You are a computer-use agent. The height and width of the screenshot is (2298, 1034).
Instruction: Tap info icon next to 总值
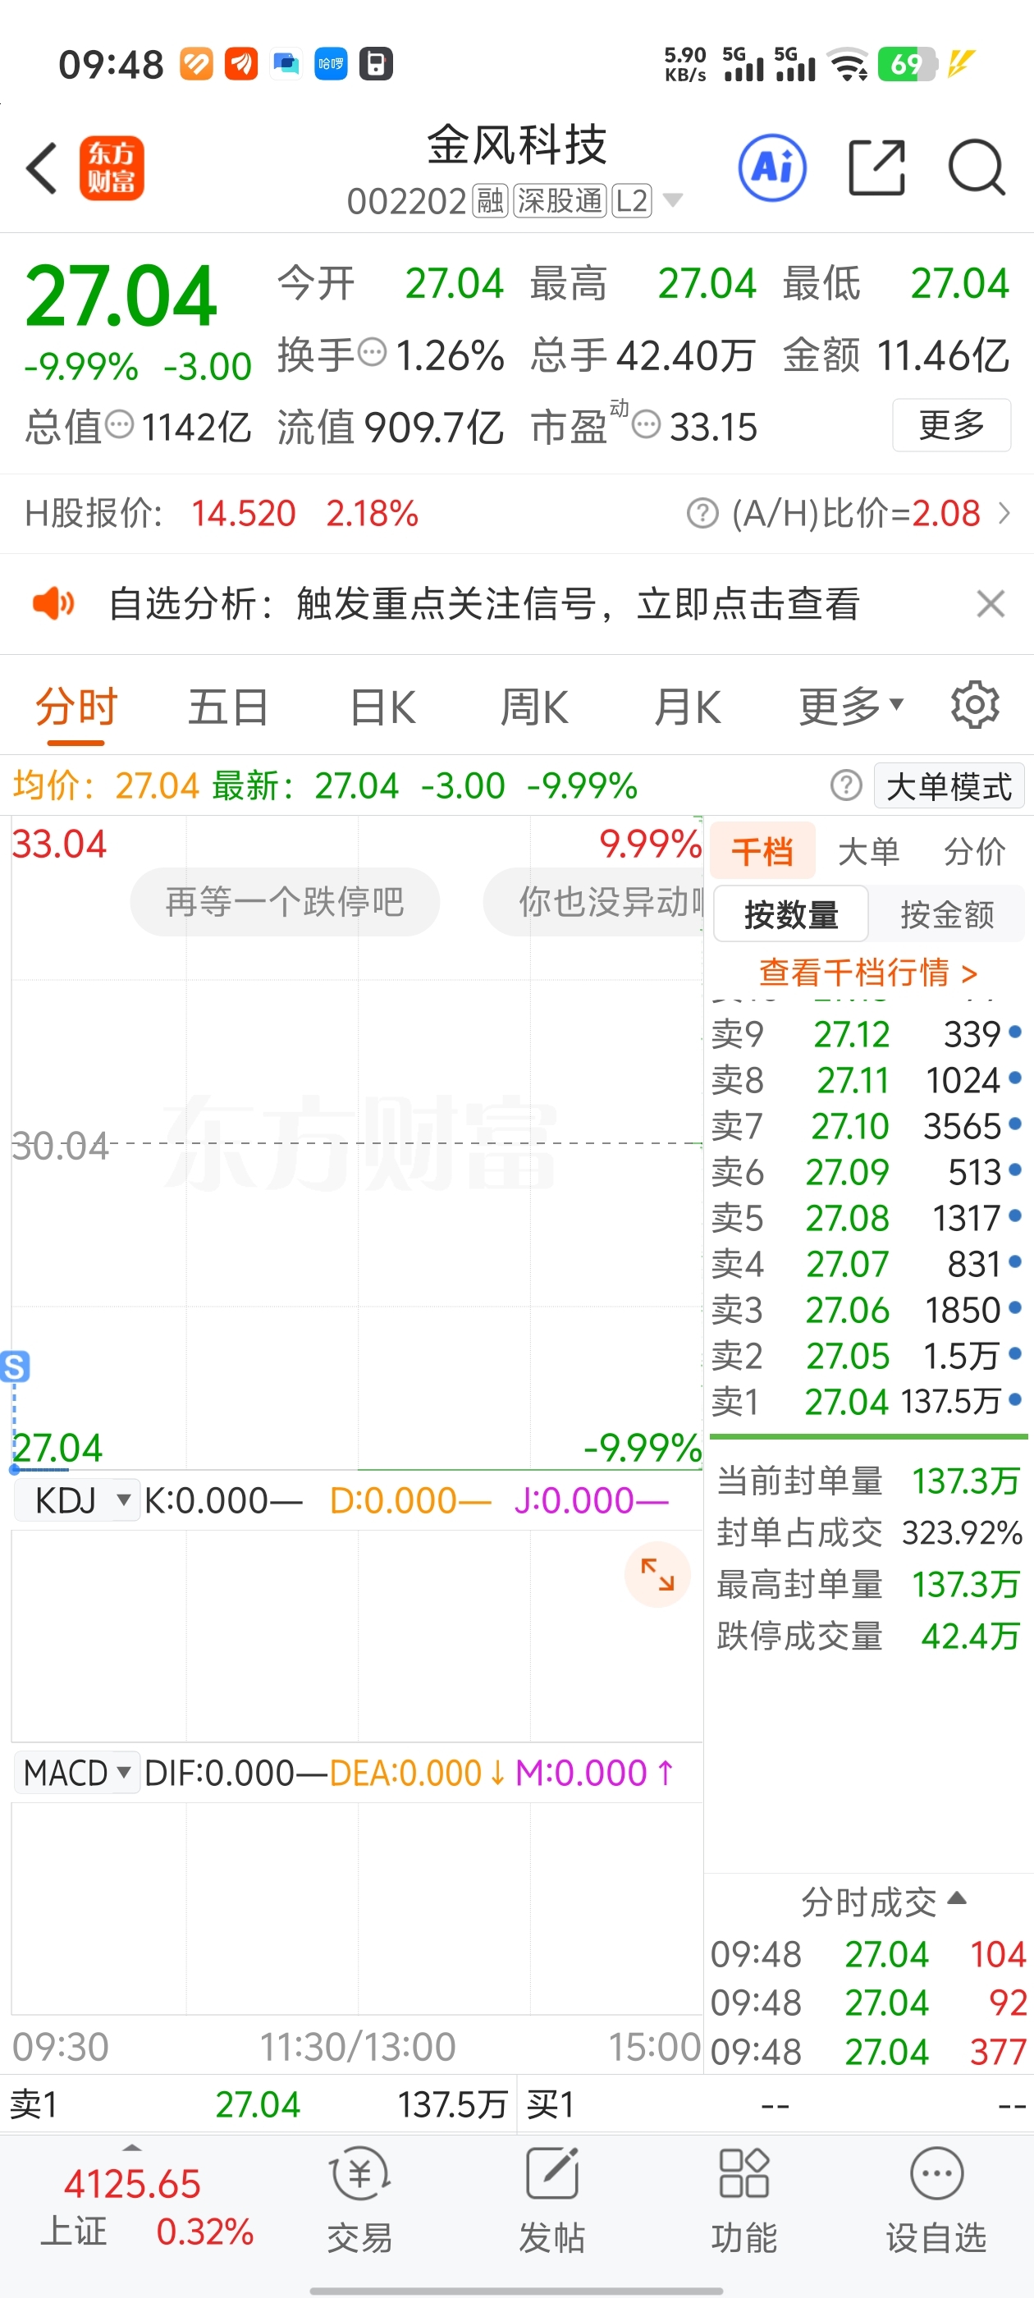point(120,424)
